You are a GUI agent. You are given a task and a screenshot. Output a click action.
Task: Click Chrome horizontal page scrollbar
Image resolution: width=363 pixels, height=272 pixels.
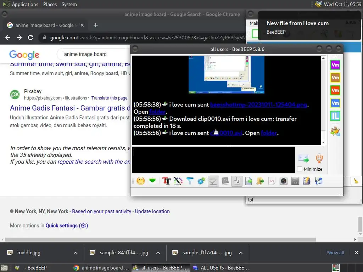(161, 240)
